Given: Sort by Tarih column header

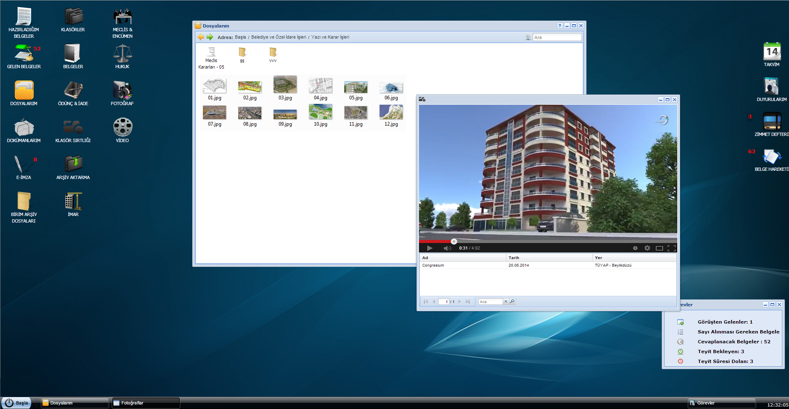Looking at the screenshot, I should (x=549, y=258).
